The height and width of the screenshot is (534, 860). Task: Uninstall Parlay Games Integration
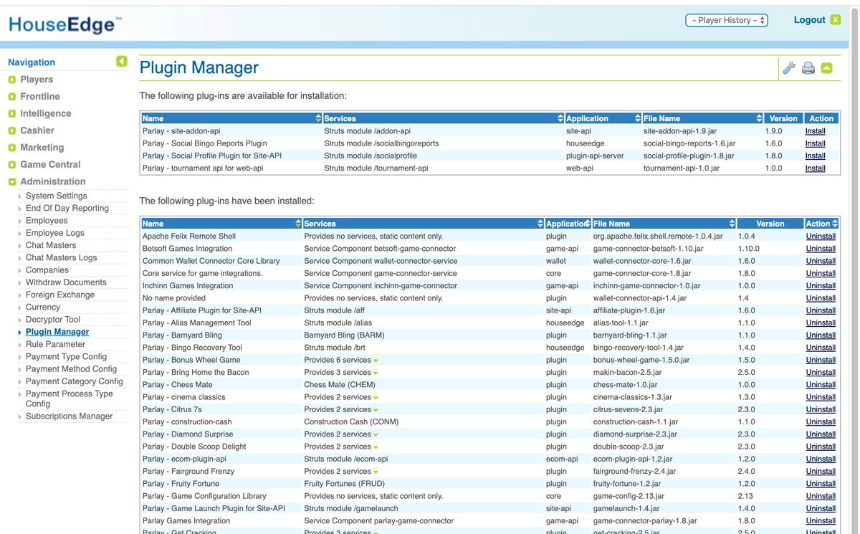point(821,521)
